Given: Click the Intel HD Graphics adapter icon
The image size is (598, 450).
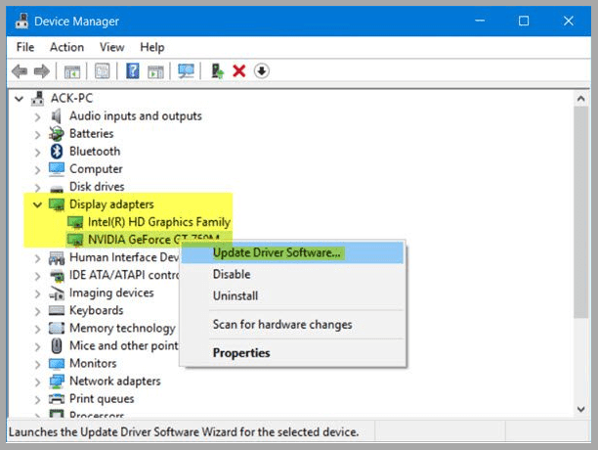Looking at the screenshot, I should [75, 222].
